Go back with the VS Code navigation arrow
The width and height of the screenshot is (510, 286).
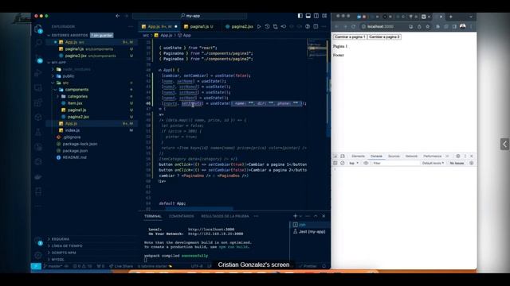click(118, 16)
